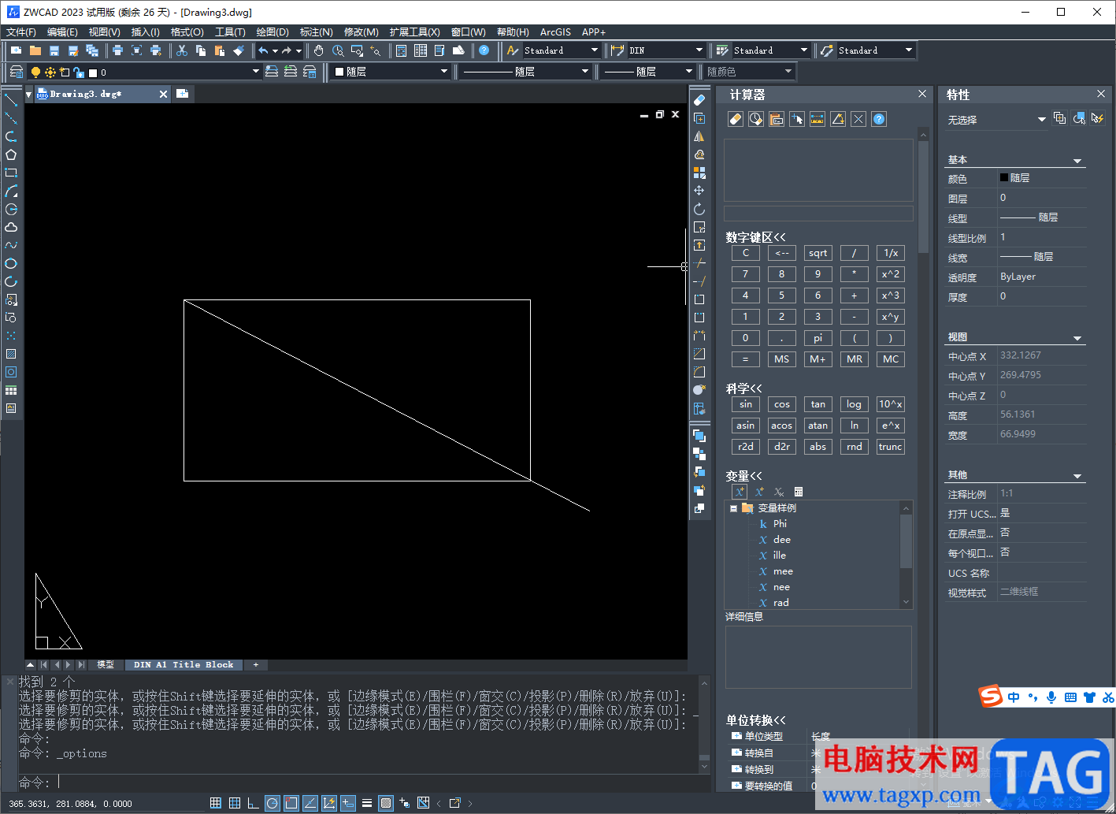The width and height of the screenshot is (1116, 814).
Task: Click the Print icon in the top toolbar
Action: 117,50
